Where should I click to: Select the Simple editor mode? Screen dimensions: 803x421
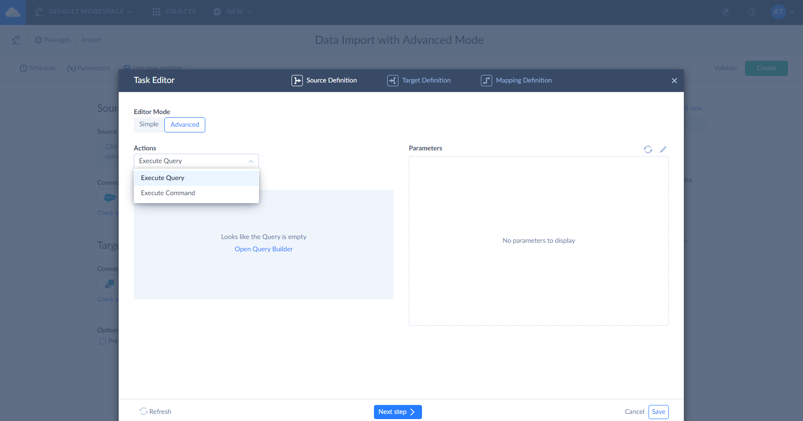[149, 124]
